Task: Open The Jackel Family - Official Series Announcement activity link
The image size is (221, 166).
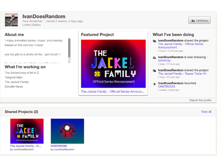Action: click(x=180, y=46)
